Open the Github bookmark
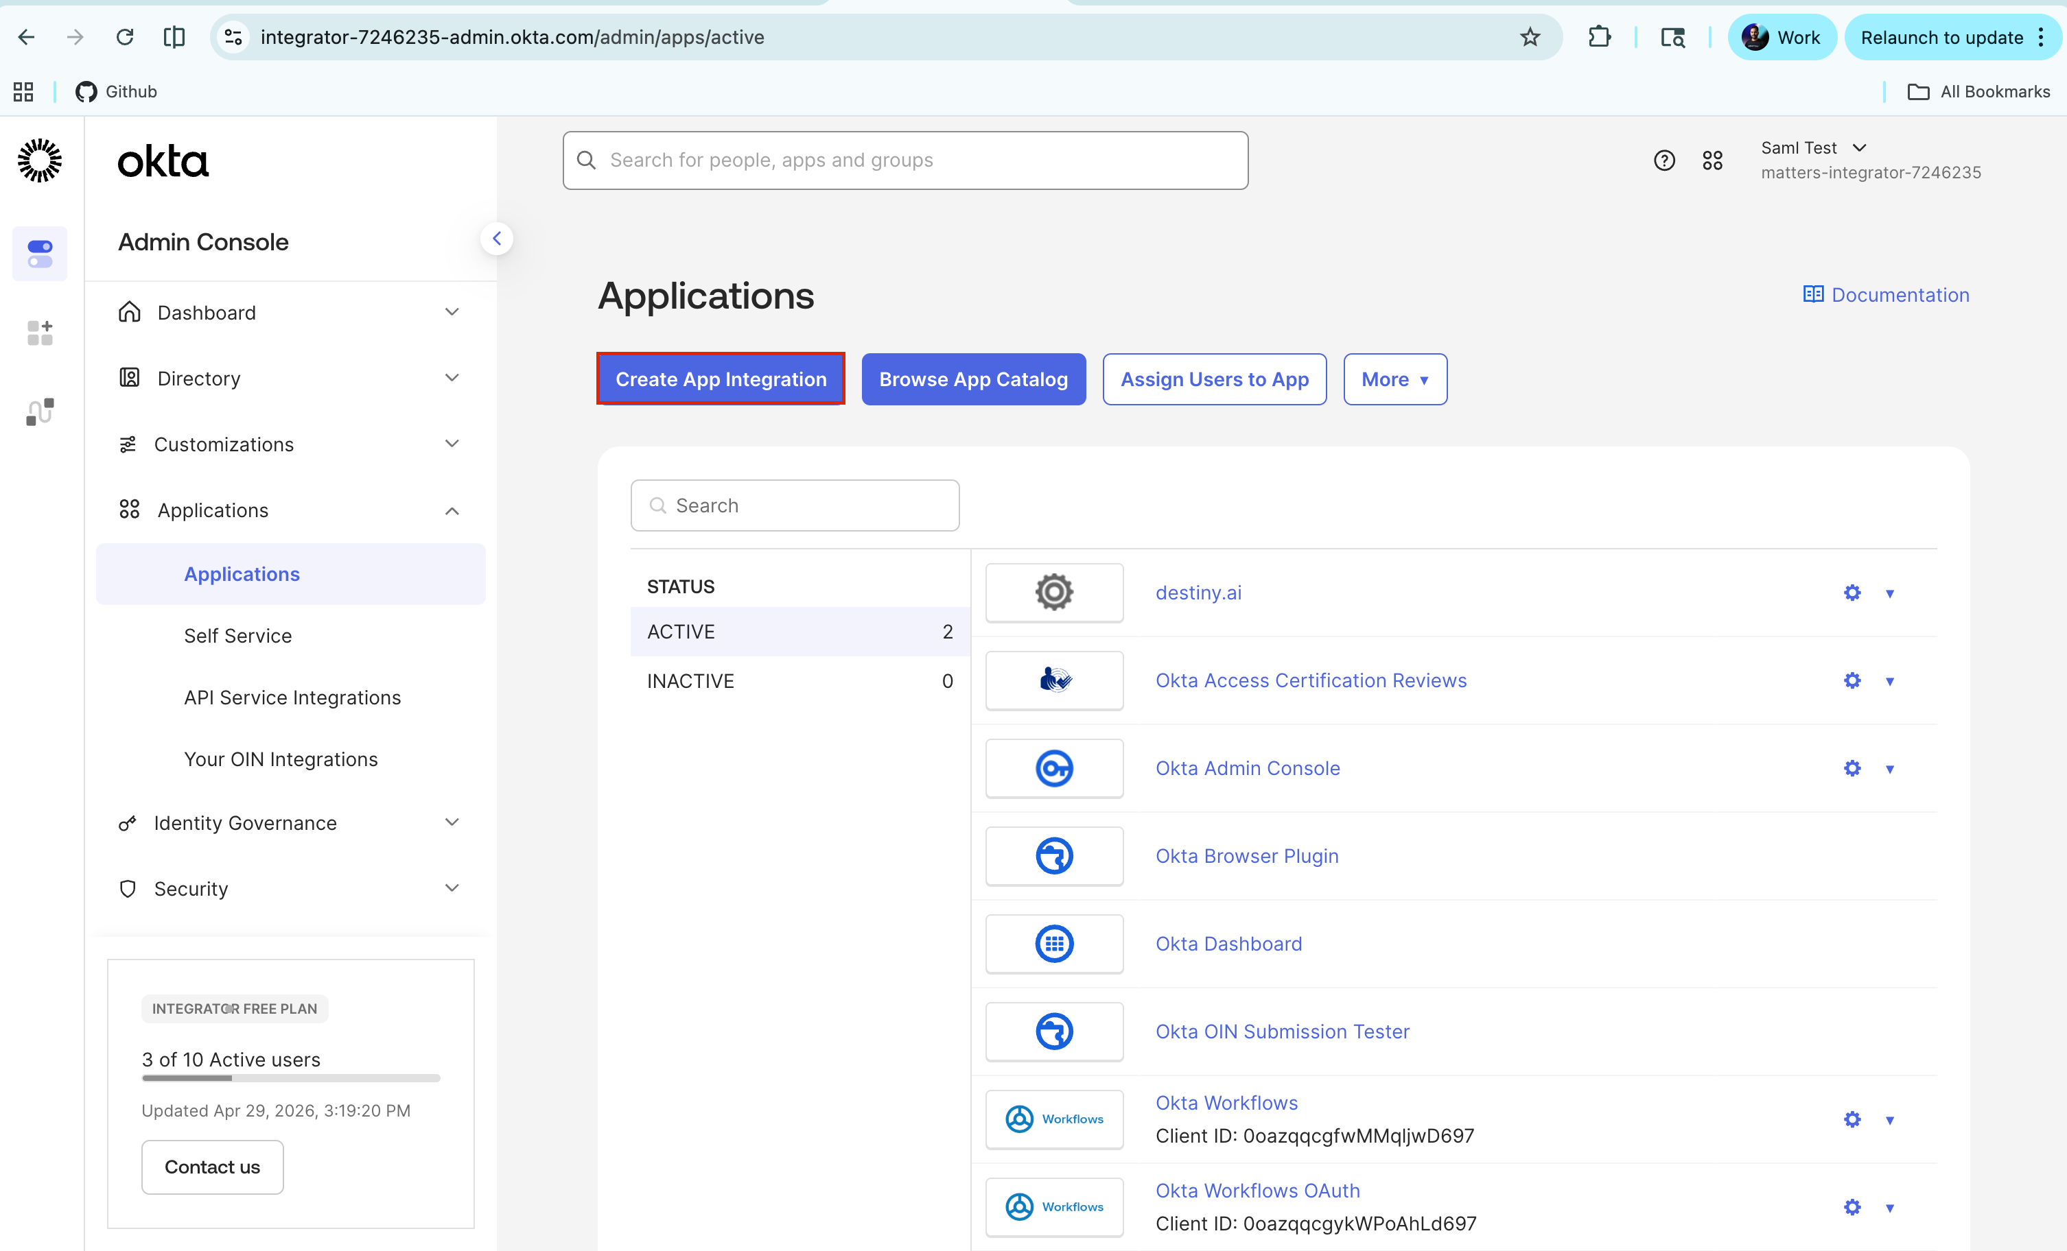 click(x=117, y=91)
